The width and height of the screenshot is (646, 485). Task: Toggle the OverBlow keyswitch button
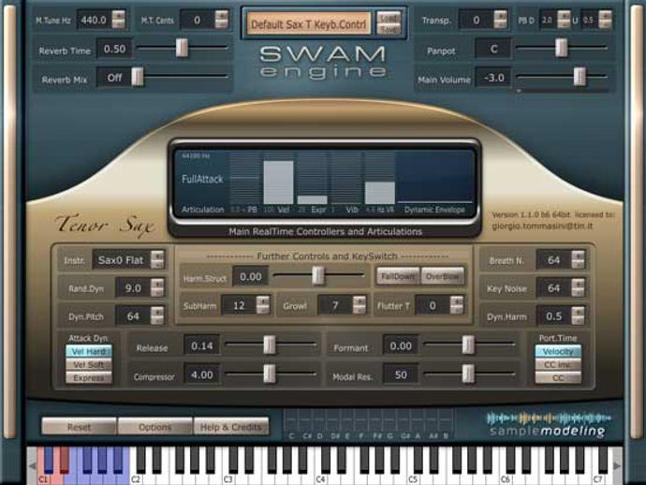pyautogui.click(x=442, y=276)
